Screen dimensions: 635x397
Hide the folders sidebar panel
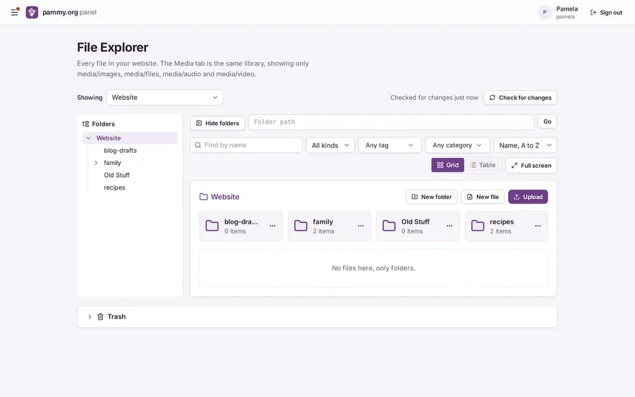click(x=217, y=123)
